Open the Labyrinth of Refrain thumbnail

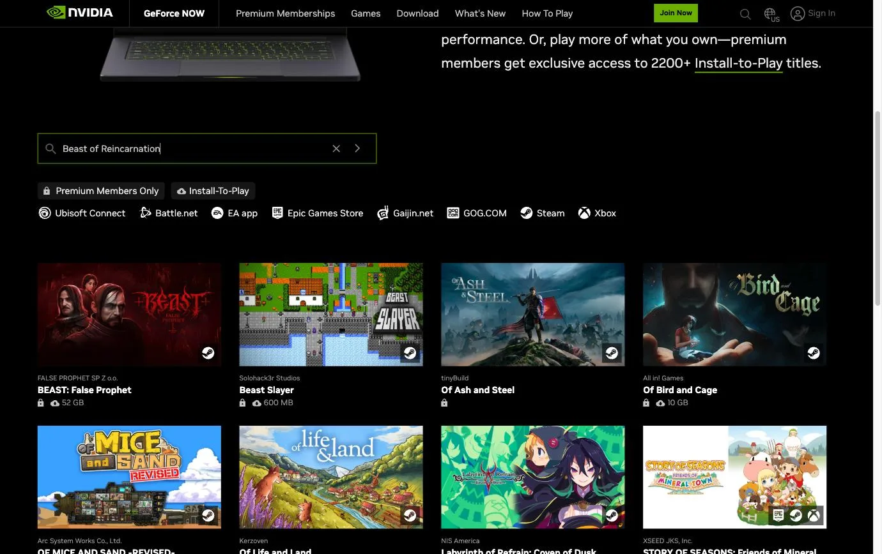tap(532, 477)
